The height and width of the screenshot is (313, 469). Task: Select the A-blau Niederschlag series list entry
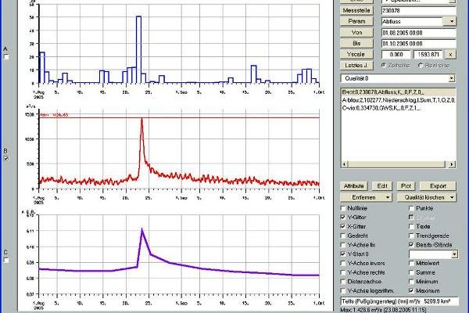[399, 100]
